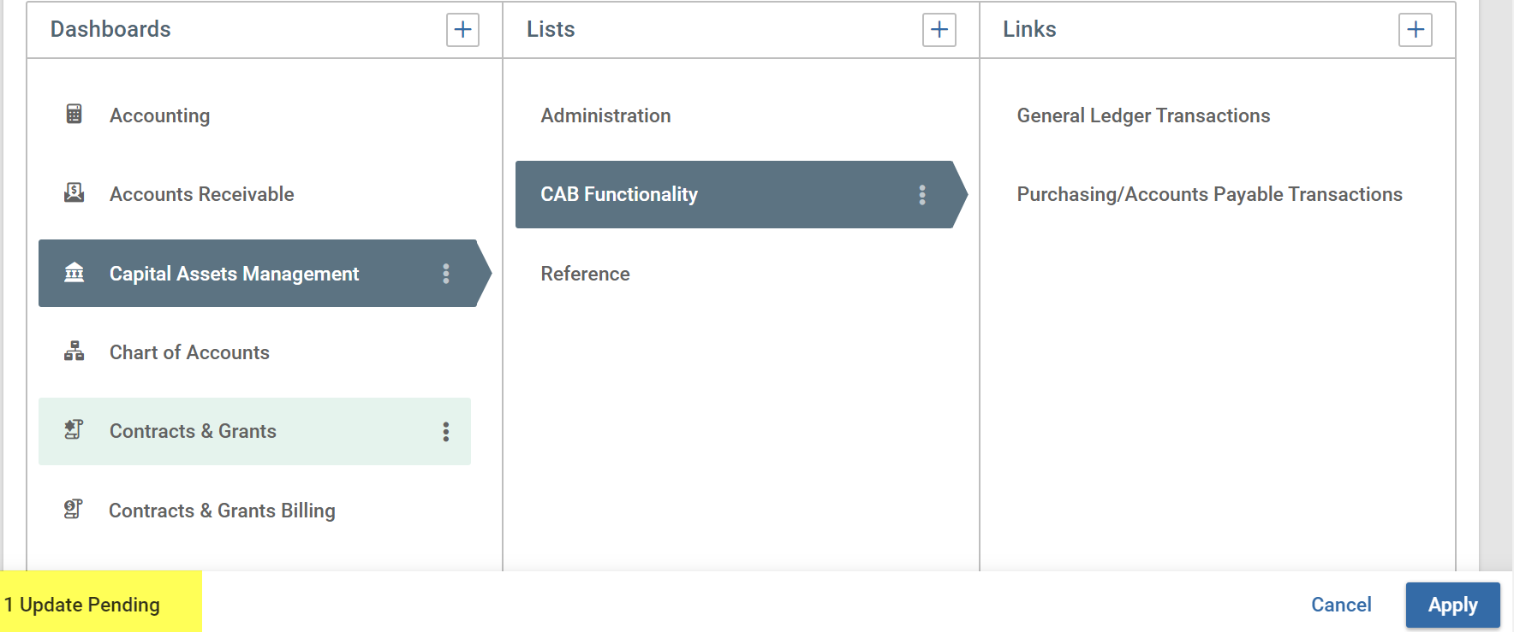This screenshot has width=1514, height=632.
Task: Open General Ledger Transactions link
Action: (1143, 115)
